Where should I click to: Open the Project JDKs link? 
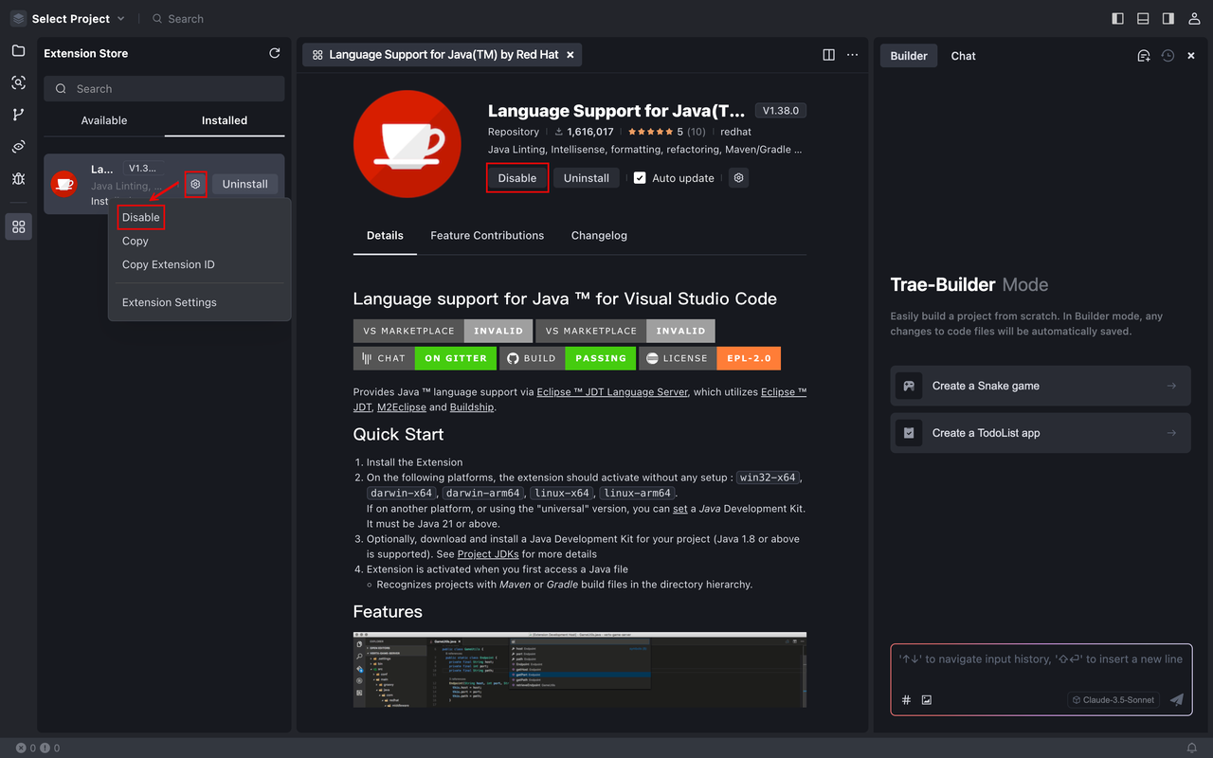point(488,554)
